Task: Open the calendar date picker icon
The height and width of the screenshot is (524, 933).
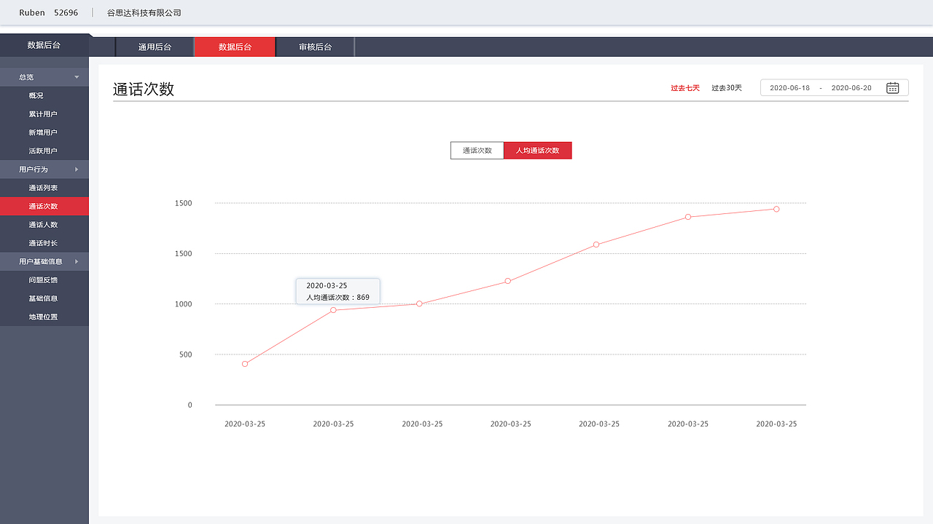Action: [892, 88]
